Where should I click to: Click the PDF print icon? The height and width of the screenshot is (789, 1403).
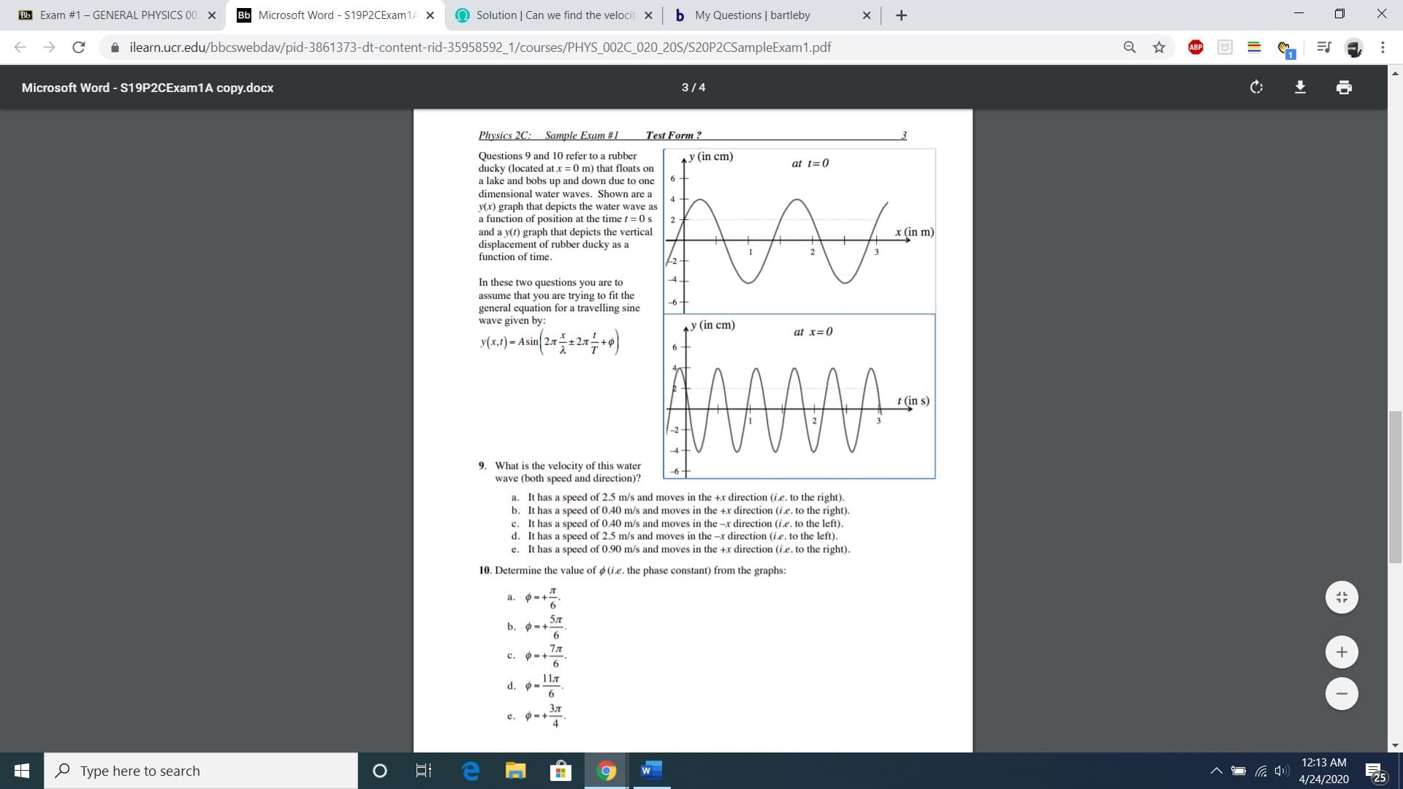pos(1345,88)
